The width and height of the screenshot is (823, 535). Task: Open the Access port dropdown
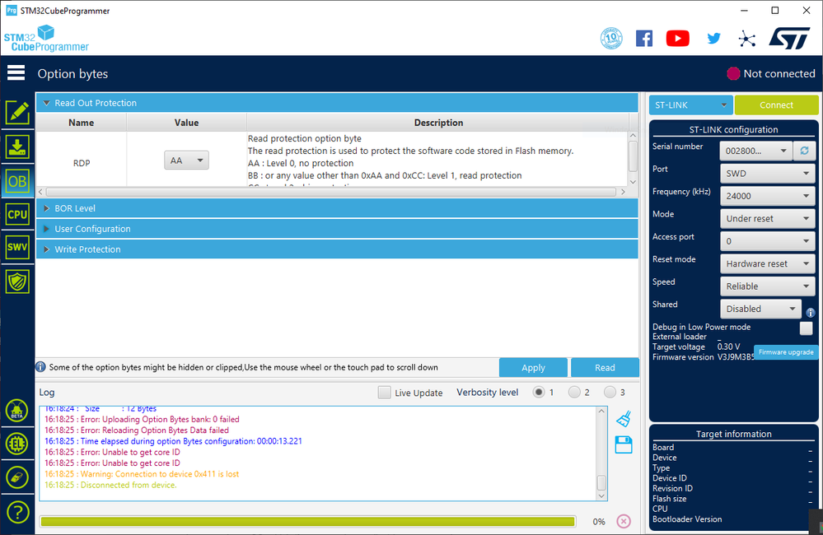coord(767,240)
